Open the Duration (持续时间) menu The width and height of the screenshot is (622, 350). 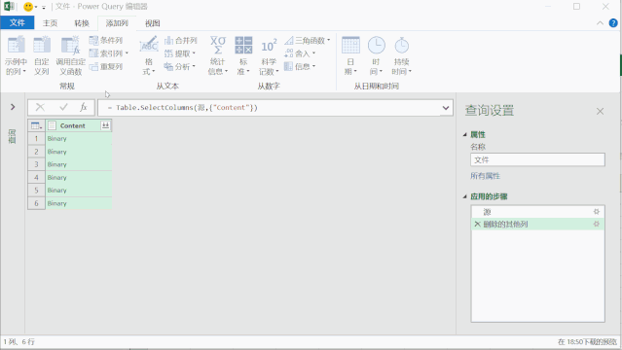point(401,55)
